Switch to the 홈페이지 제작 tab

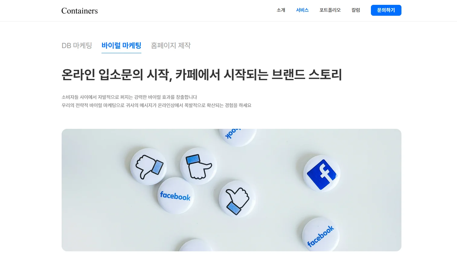coord(171,46)
